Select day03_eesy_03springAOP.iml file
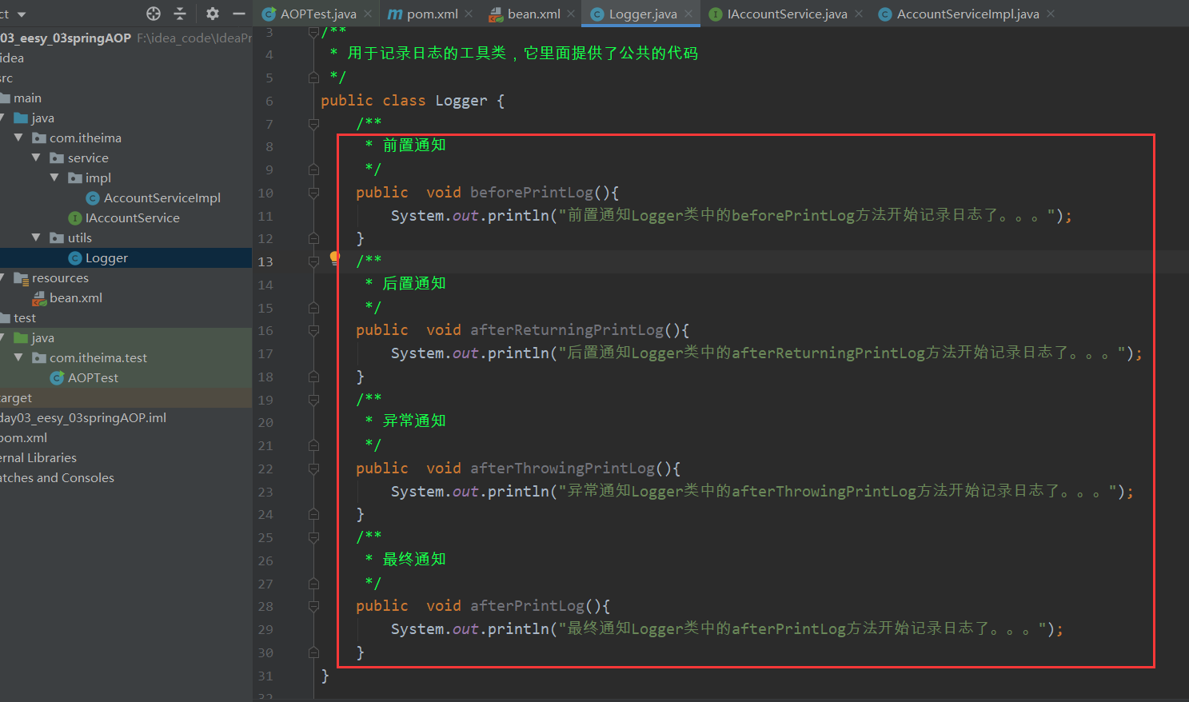Viewport: 1189px width, 702px height. (83, 417)
